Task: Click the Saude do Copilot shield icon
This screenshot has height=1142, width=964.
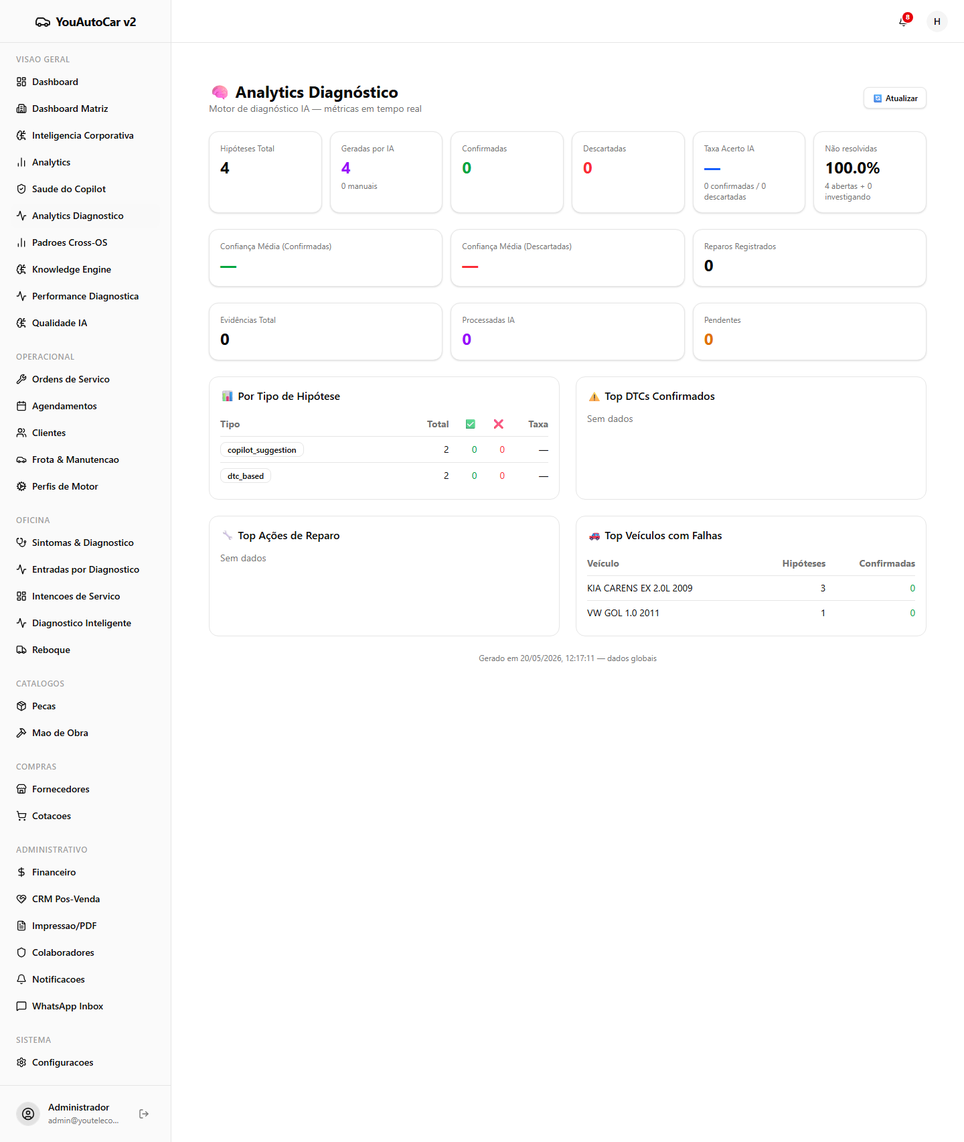Action: pyautogui.click(x=21, y=189)
